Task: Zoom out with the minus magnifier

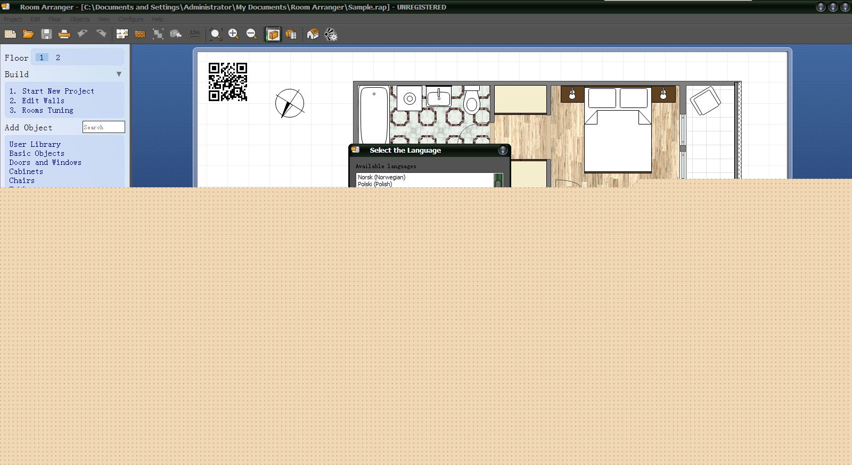Action: coord(252,34)
